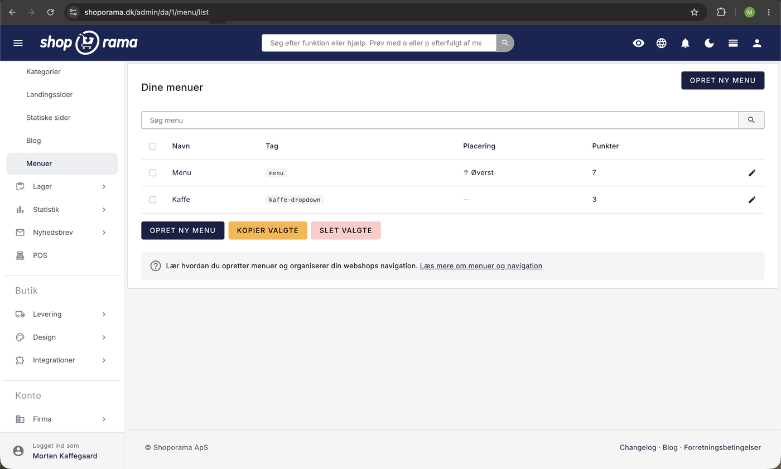Image resolution: width=781 pixels, height=469 pixels.
Task: Expand the Statistik sidebar section
Action: pos(62,209)
